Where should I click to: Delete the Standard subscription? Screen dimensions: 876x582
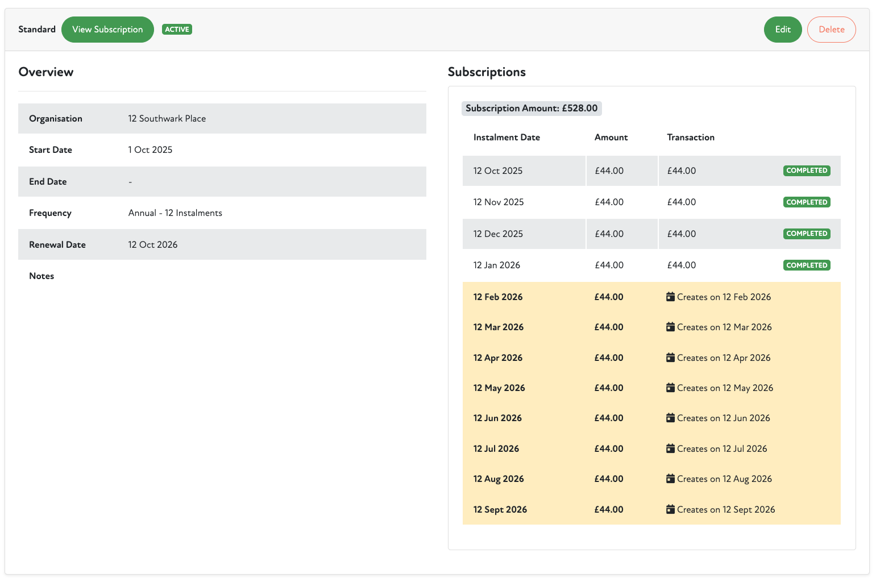pos(831,30)
